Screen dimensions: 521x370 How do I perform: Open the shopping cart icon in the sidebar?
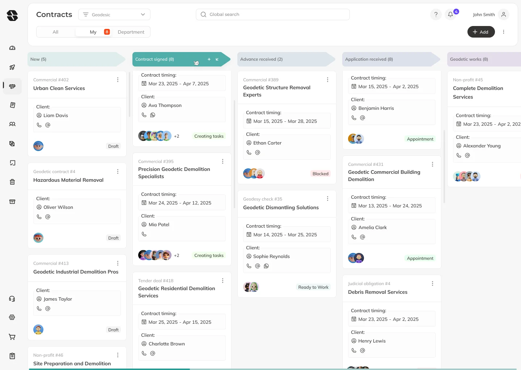pos(12,337)
